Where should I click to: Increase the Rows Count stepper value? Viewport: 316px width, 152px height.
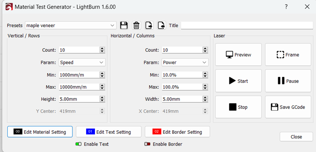[x=102, y=49]
